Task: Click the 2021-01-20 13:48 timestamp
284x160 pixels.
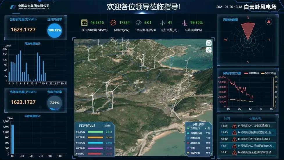Action: point(229,7)
